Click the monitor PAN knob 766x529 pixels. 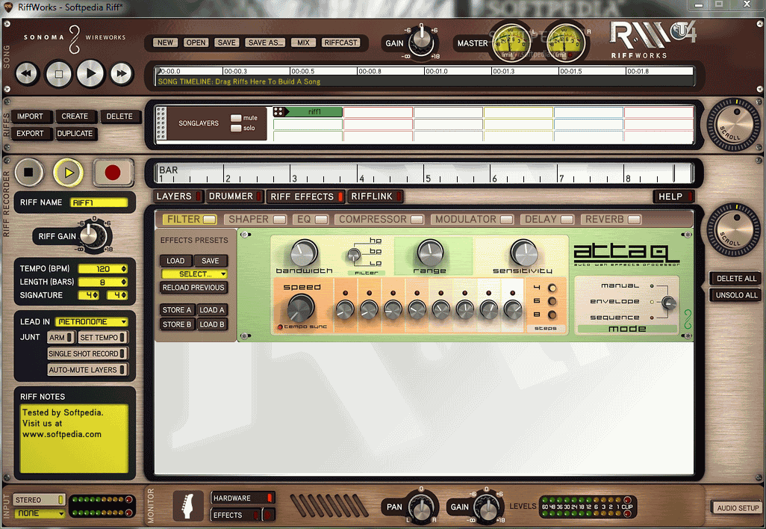(x=420, y=509)
